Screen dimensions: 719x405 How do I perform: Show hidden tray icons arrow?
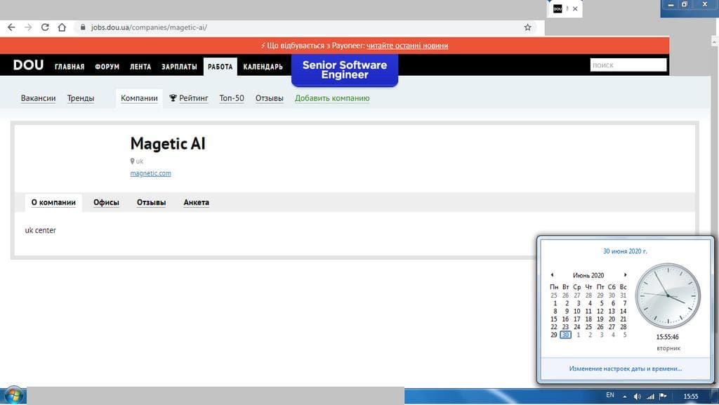[x=624, y=397]
